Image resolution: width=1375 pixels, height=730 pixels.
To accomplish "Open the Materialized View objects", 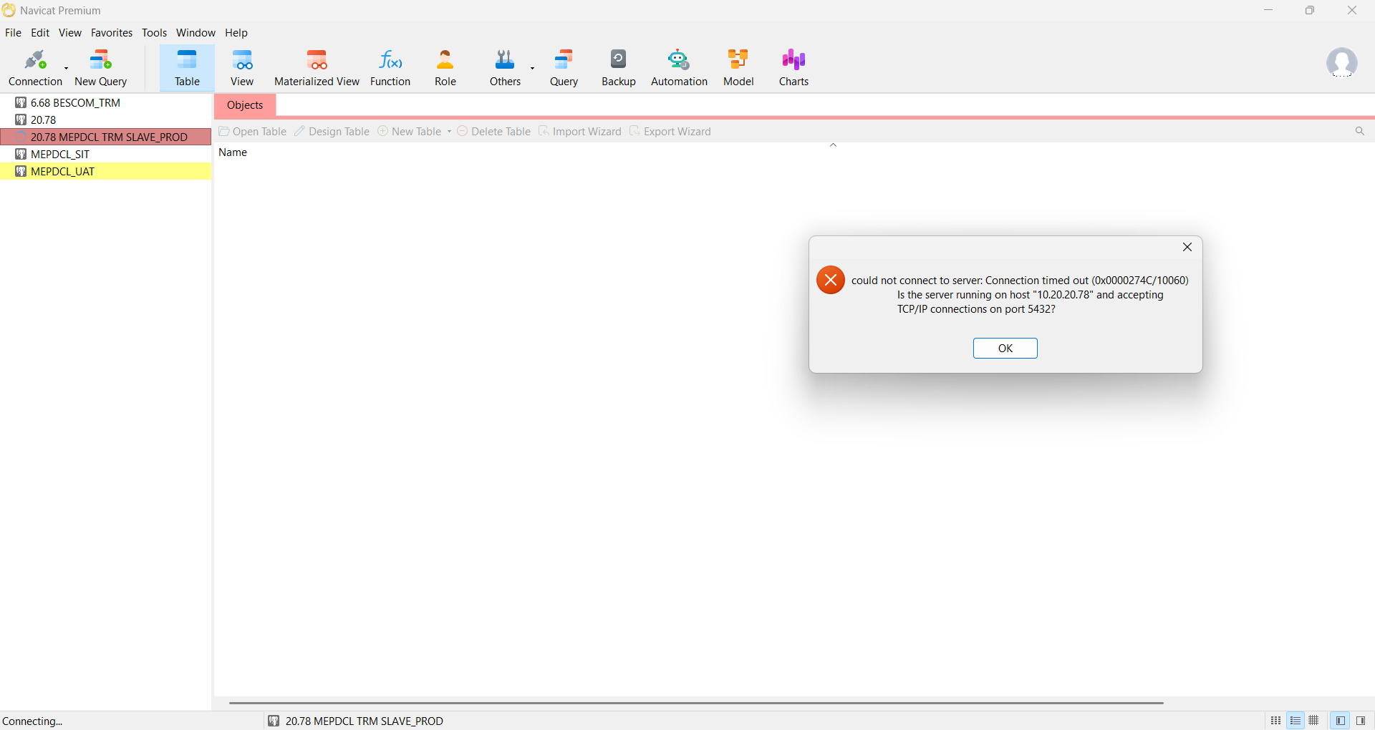I will 317,68.
